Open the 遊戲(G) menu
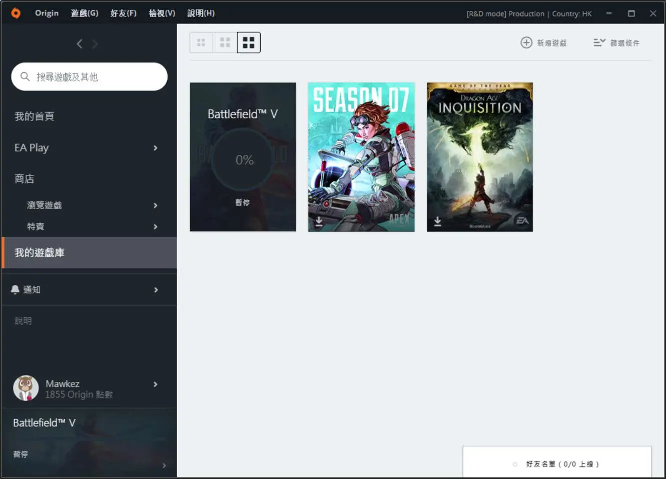 coord(85,13)
